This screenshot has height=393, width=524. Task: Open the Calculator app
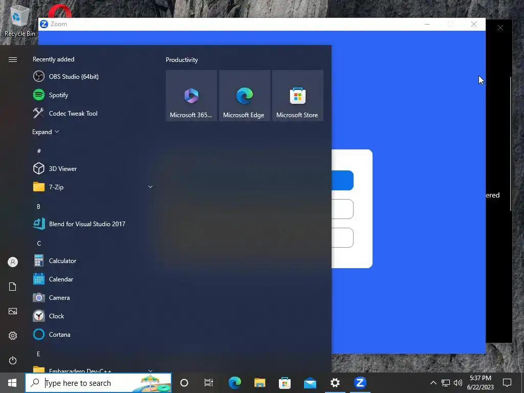click(93, 260)
